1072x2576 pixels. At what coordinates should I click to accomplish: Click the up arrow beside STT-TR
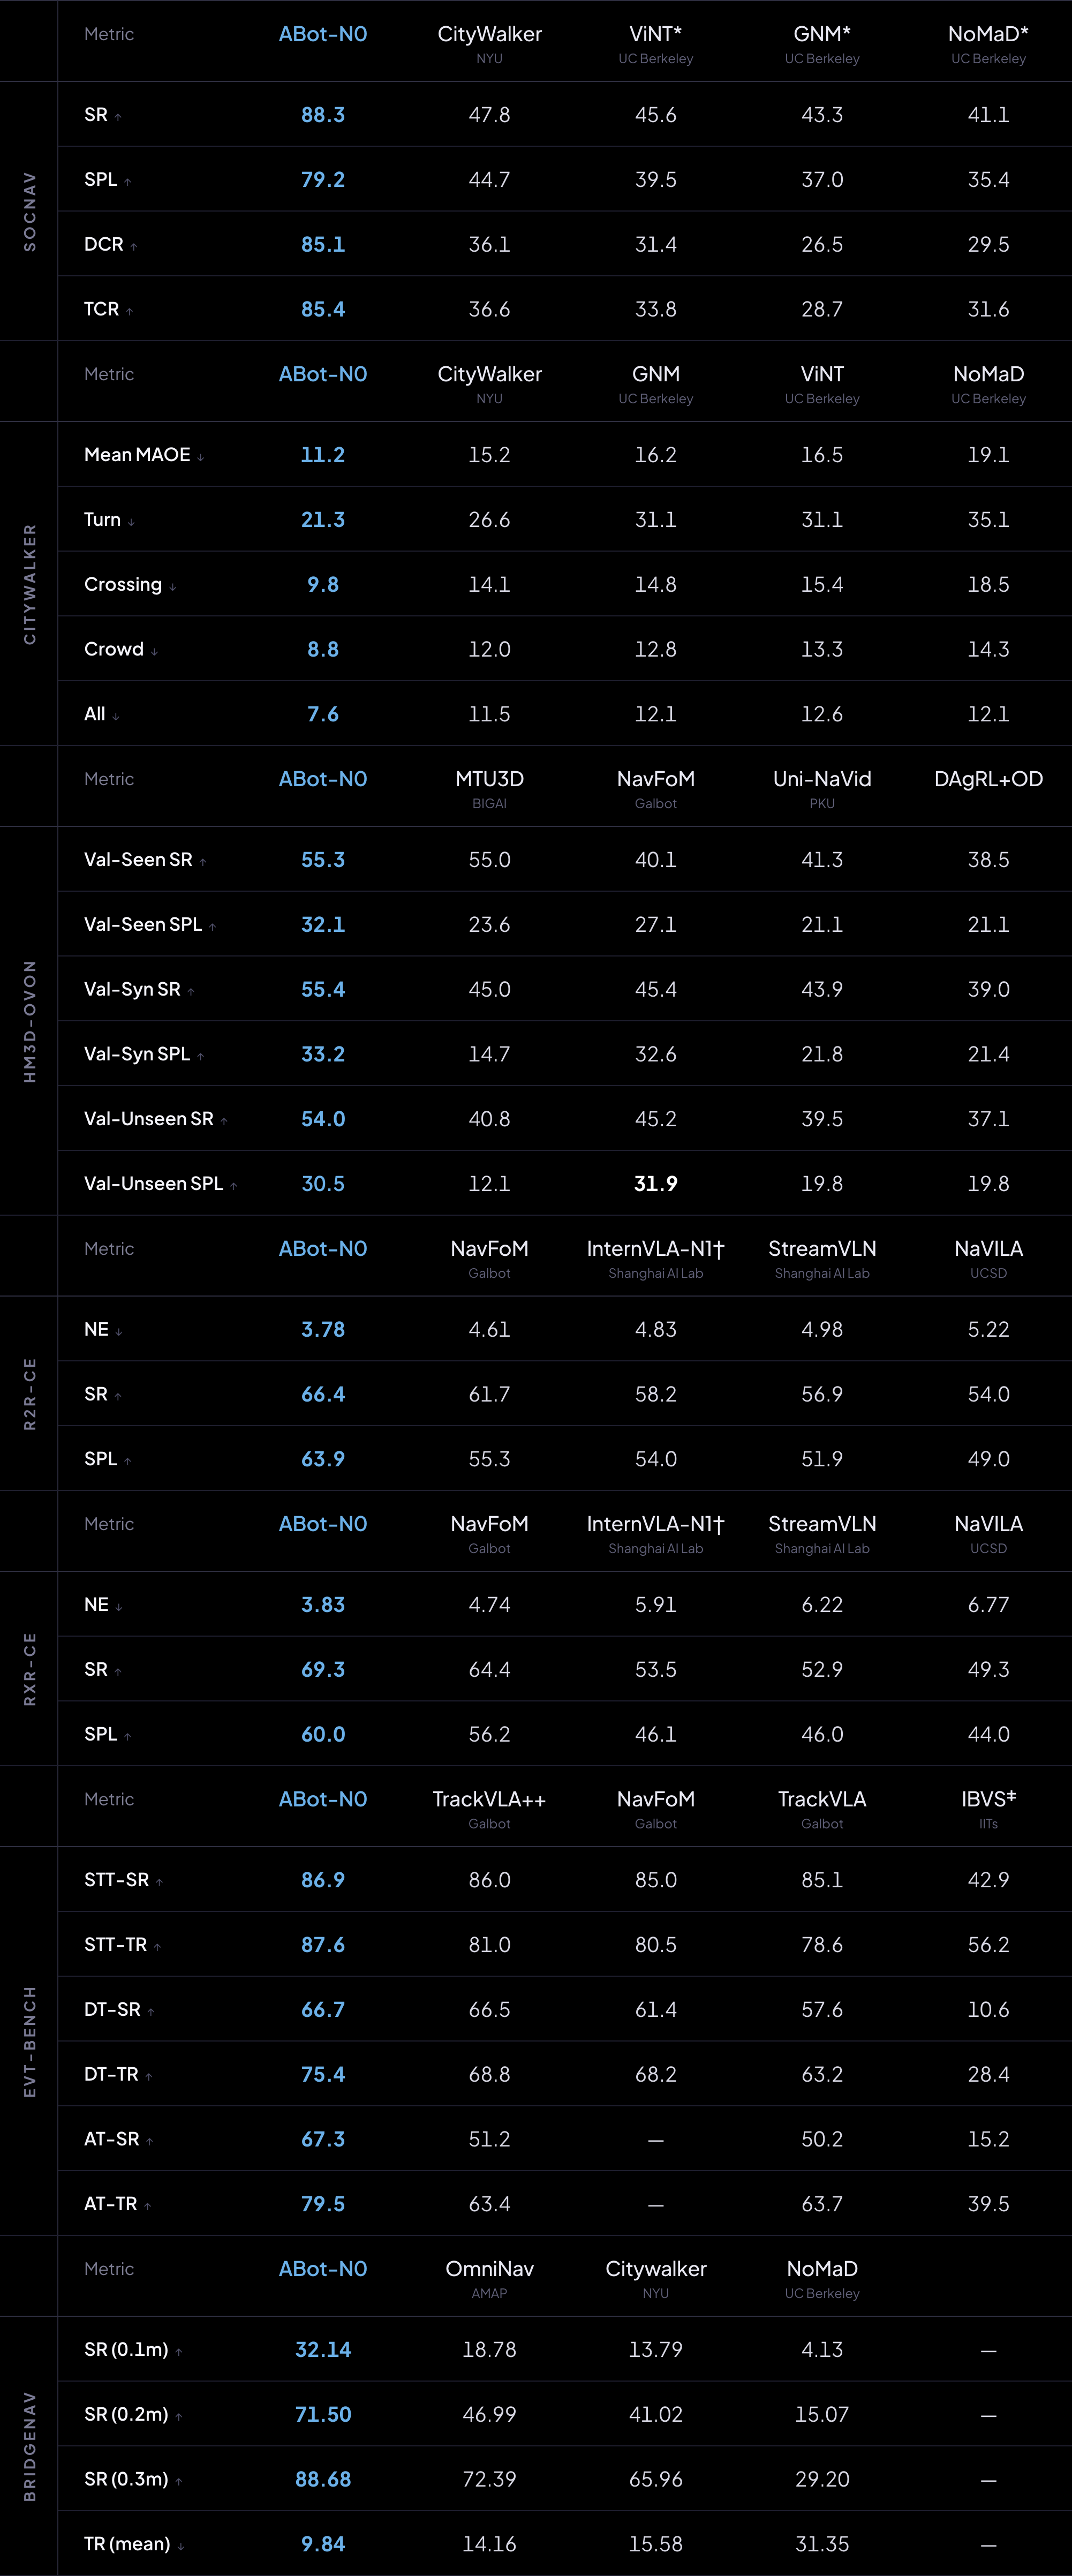(158, 1946)
